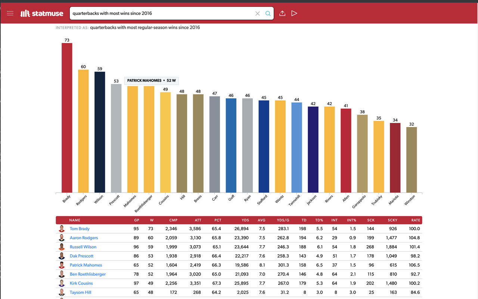478x299 pixels.
Task: Click Taysom Hill's player avatar
Action: coord(62,292)
